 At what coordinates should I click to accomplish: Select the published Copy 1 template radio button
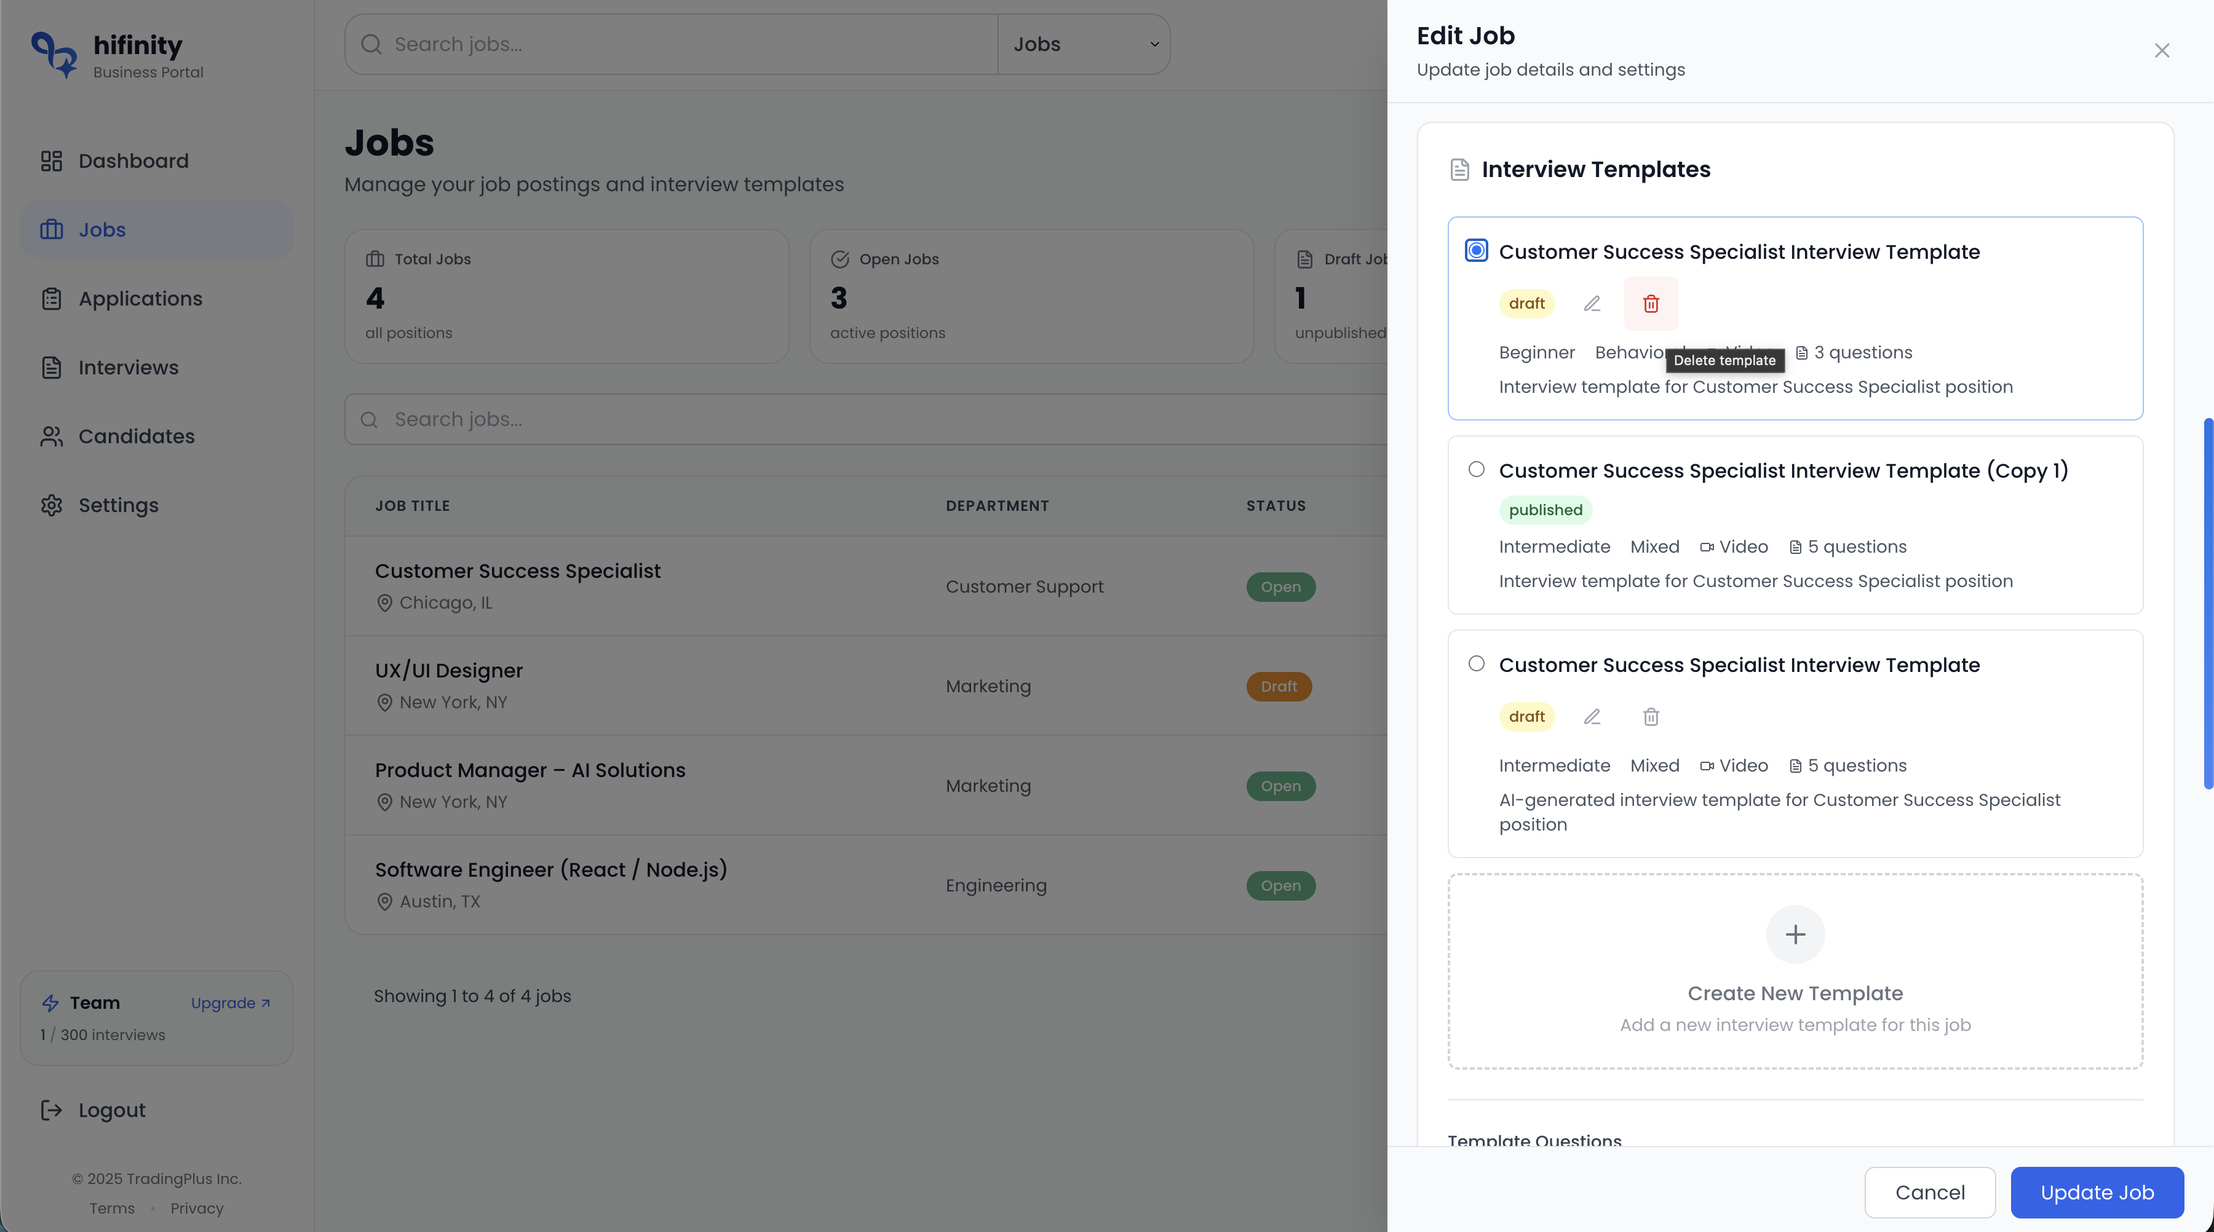[1477, 469]
